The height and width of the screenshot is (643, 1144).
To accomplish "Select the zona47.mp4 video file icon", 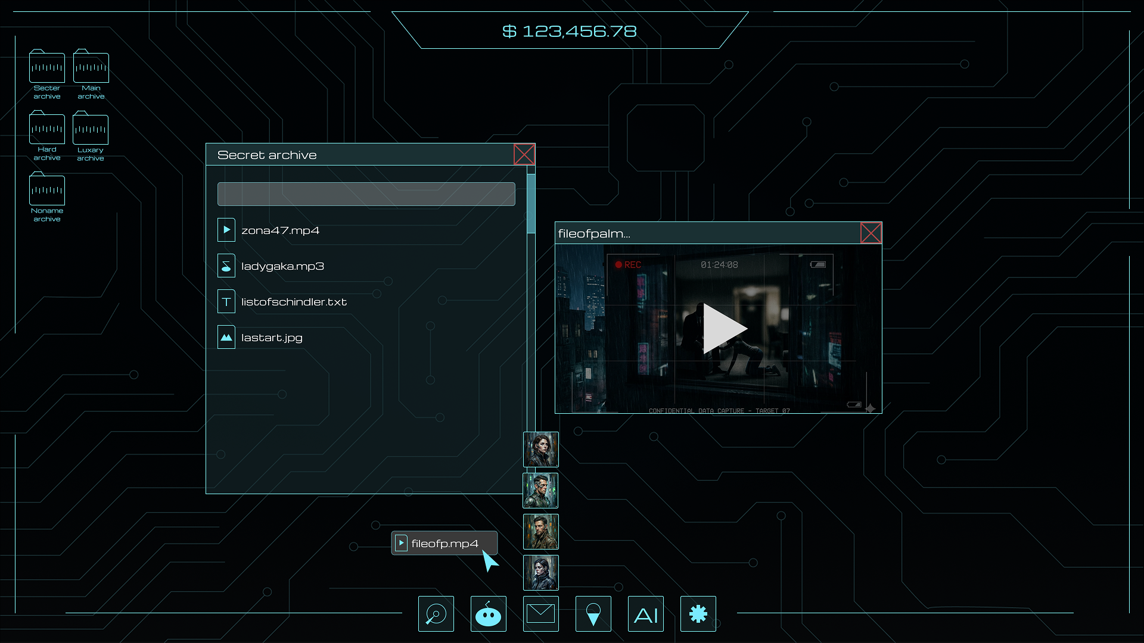I will point(226,230).
